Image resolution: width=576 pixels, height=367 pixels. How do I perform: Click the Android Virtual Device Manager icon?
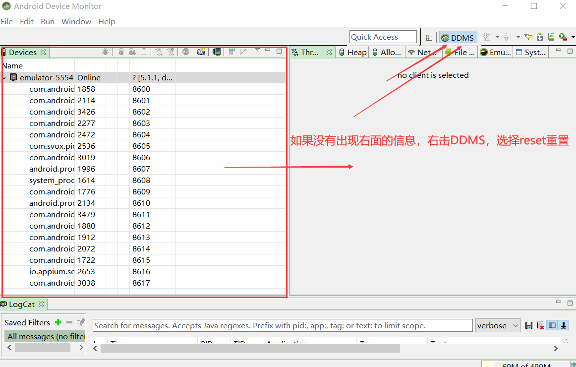[551, 37]
